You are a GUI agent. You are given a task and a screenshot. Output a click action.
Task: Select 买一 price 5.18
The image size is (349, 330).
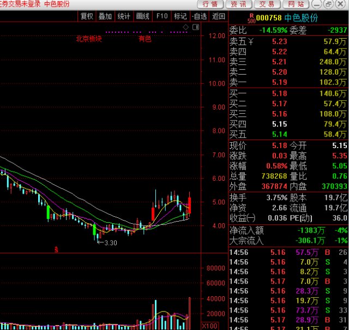coord(280,93)
